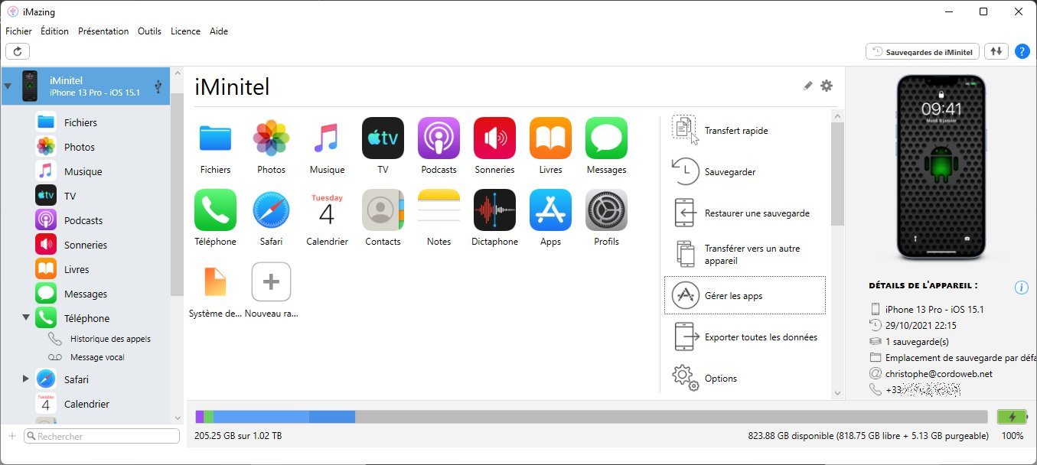This screenshot has height=465, width=1037.
Task: Click the "1 sauvegarde(s)" device detail
Action: coord(917,342)
